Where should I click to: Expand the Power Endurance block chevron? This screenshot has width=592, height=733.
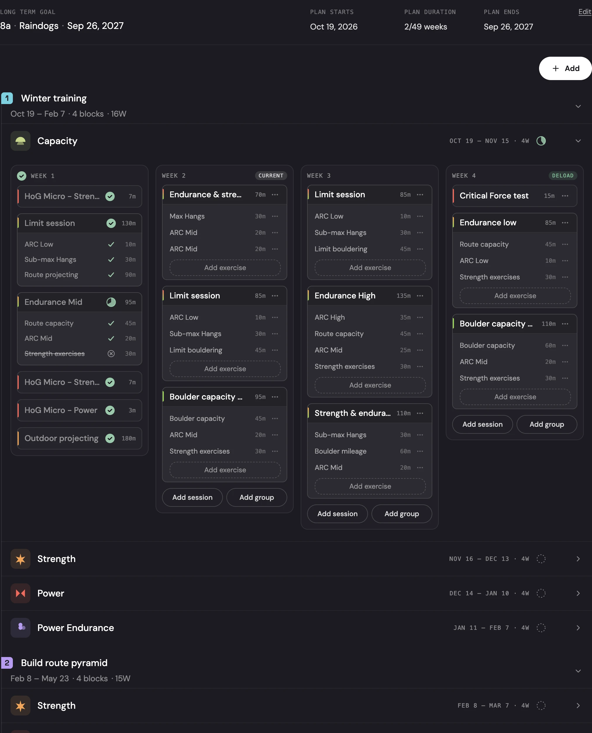click(578, 628)
